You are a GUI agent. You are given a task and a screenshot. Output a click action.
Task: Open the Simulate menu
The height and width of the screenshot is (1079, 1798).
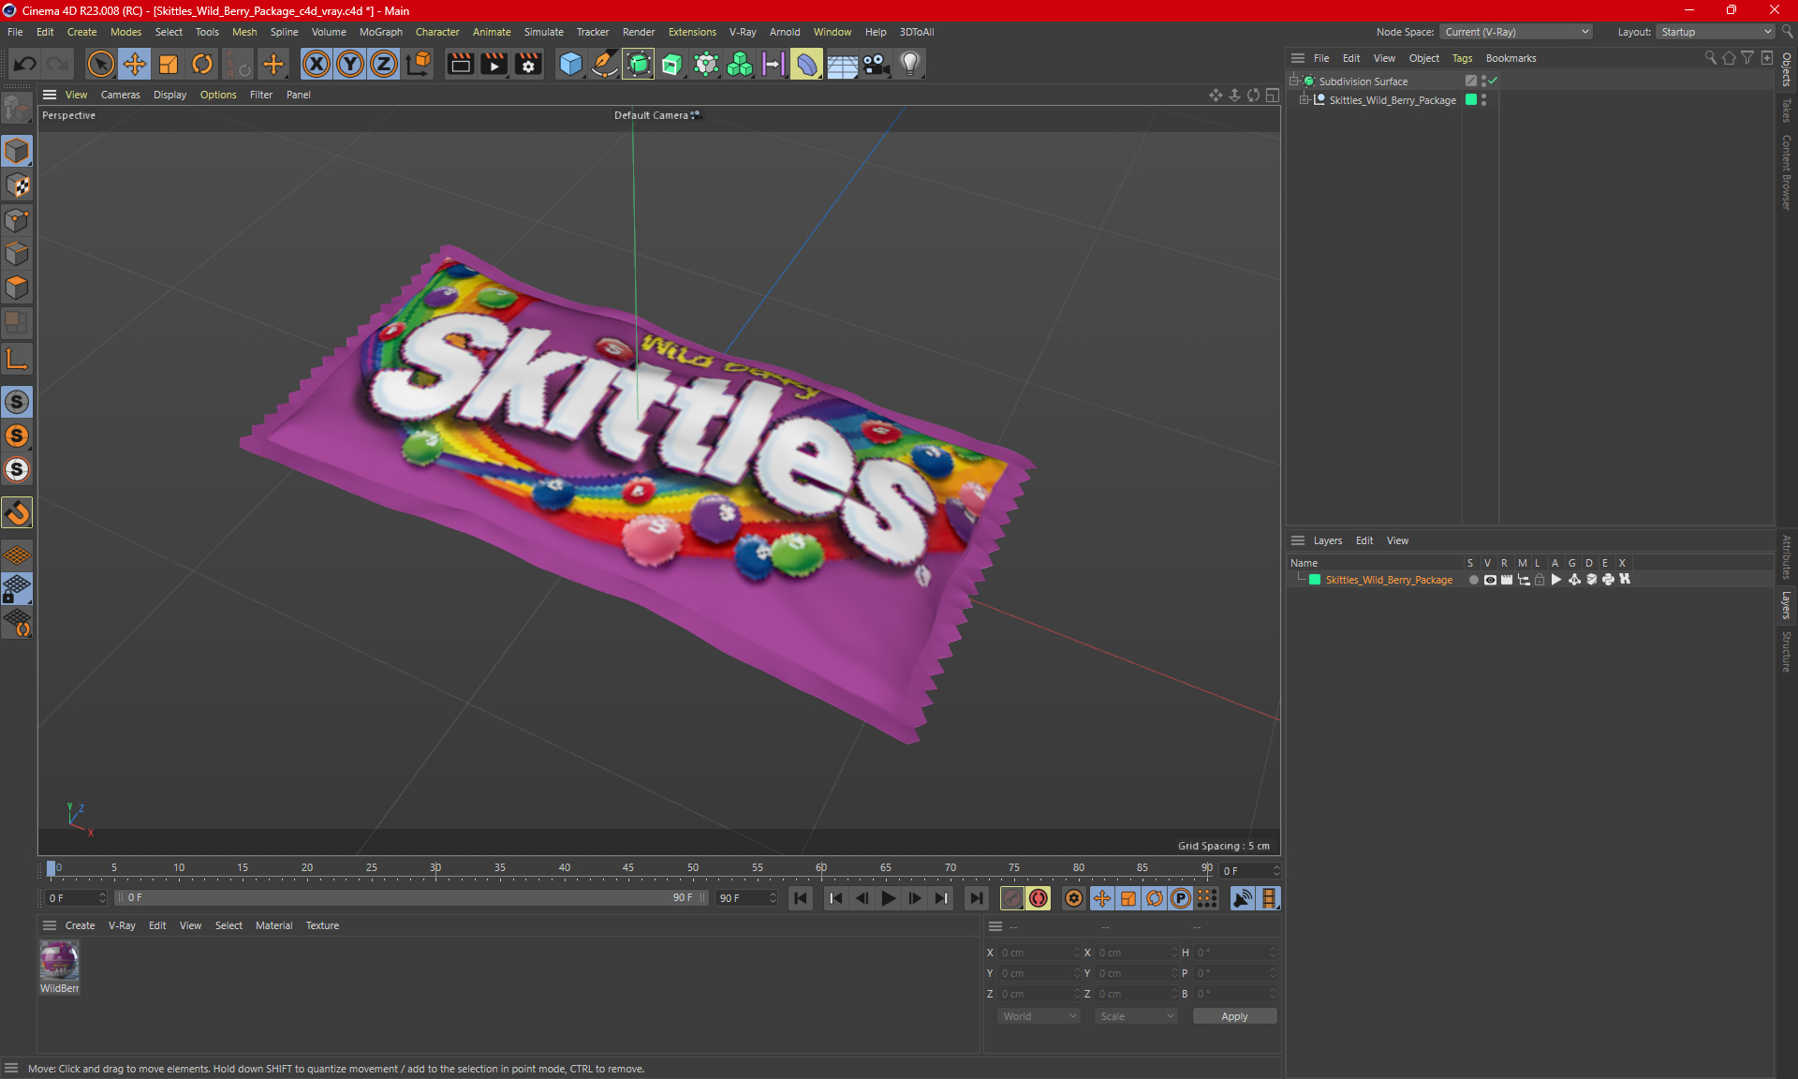tap(543, 32)
